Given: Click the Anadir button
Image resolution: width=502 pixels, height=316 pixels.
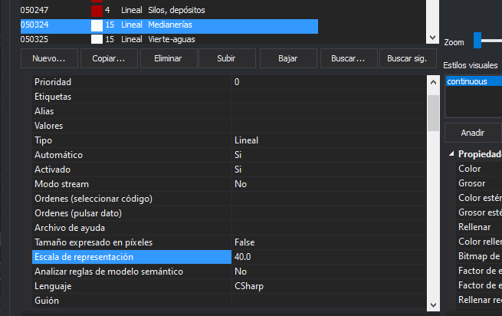Looking at the screenshot, I should coord(472,133).
